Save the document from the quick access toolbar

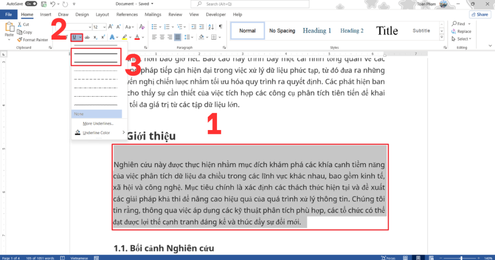(x=44, y=4)
